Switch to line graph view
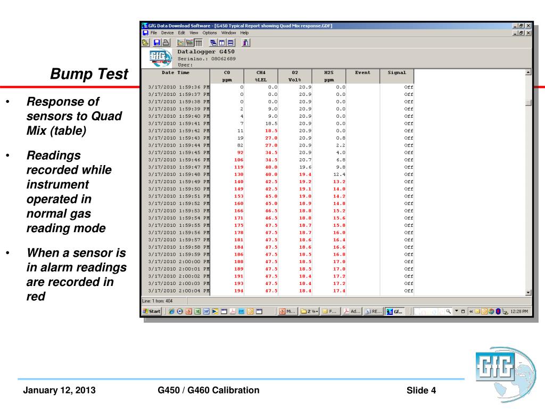The height and width of the screenshot is (409, 545). click(x=180, y=43)
